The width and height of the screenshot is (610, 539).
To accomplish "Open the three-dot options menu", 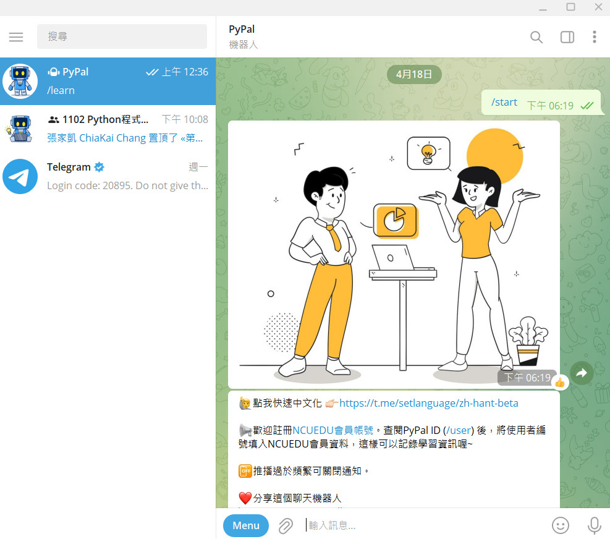I will (594, 37).
